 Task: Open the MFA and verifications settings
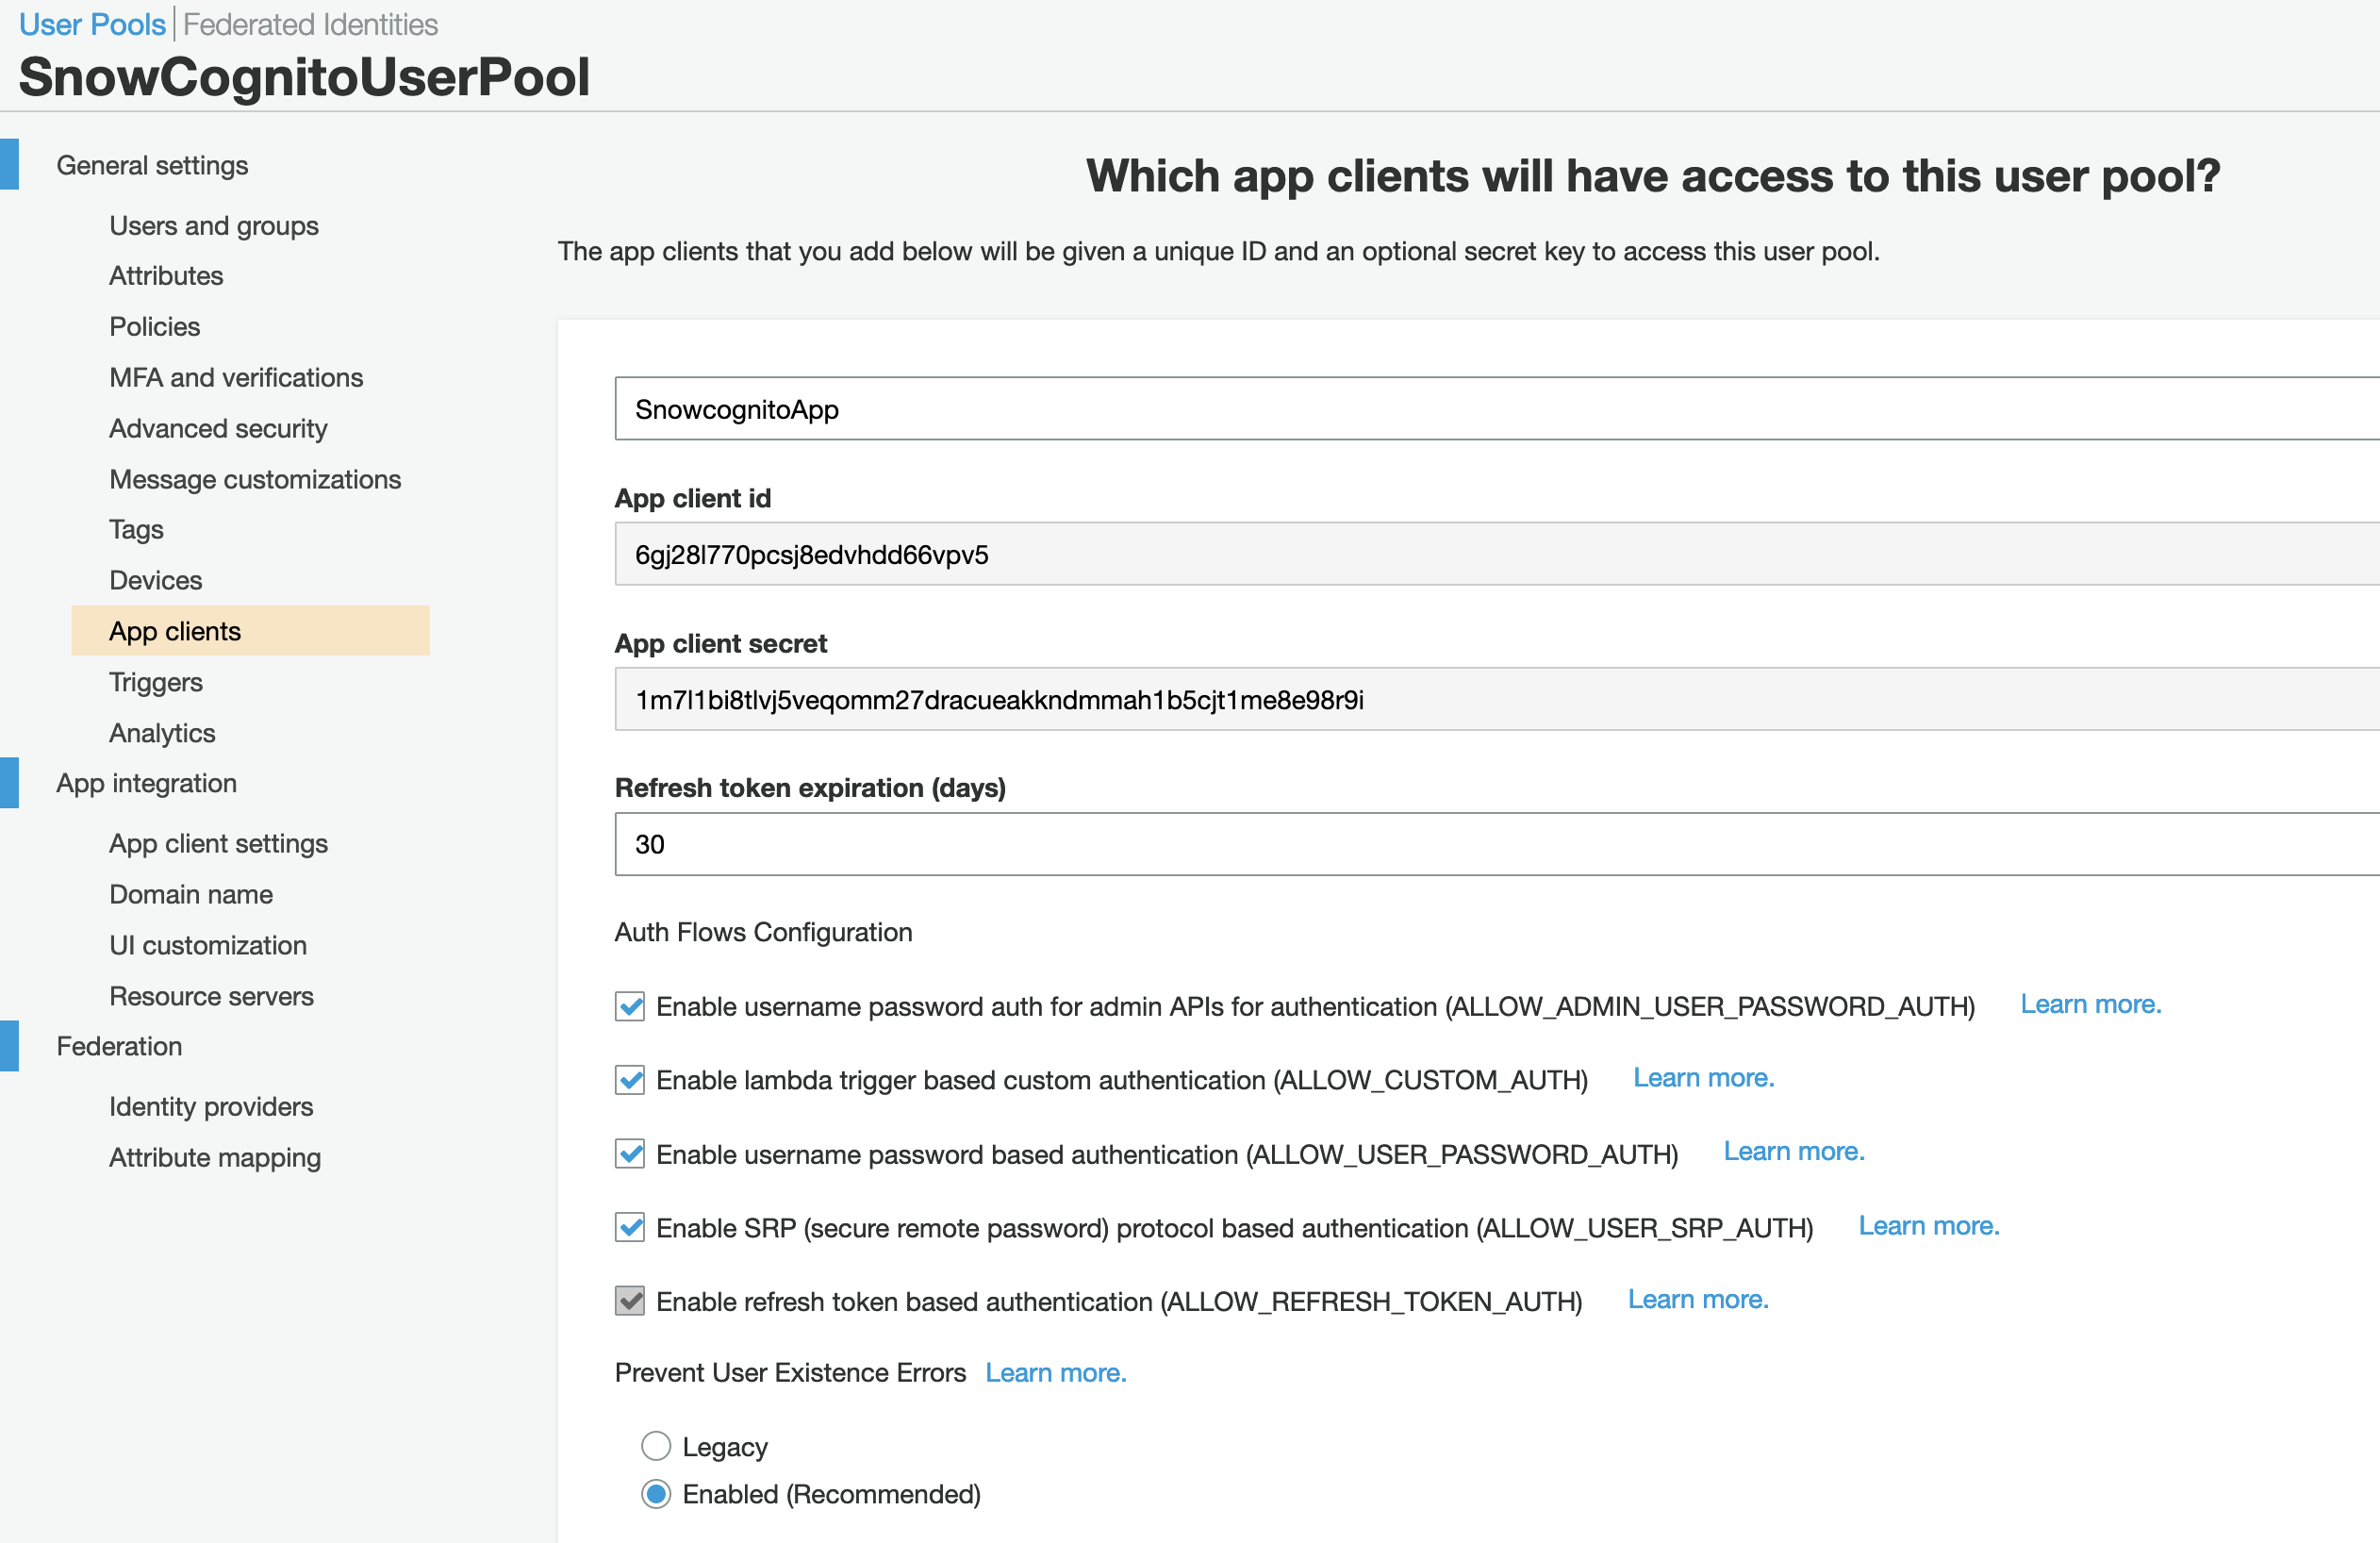[x=236, y=377]
